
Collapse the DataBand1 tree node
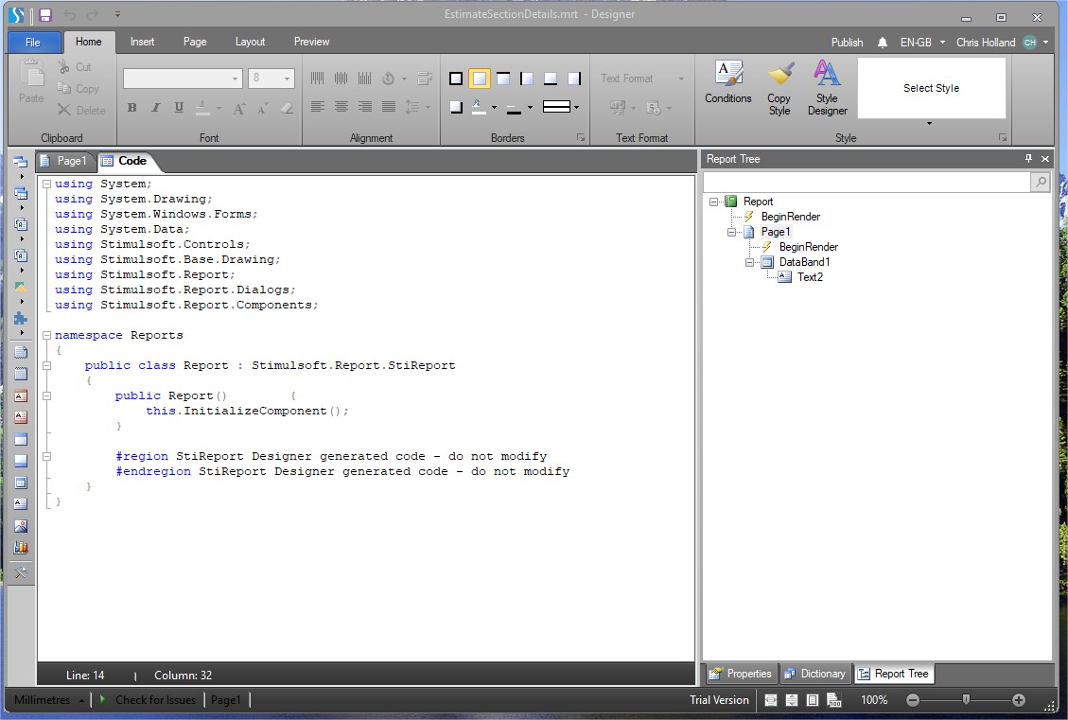tap(749, 262)
